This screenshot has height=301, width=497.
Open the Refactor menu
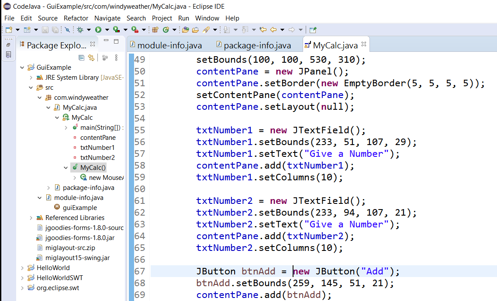[76, 18]
